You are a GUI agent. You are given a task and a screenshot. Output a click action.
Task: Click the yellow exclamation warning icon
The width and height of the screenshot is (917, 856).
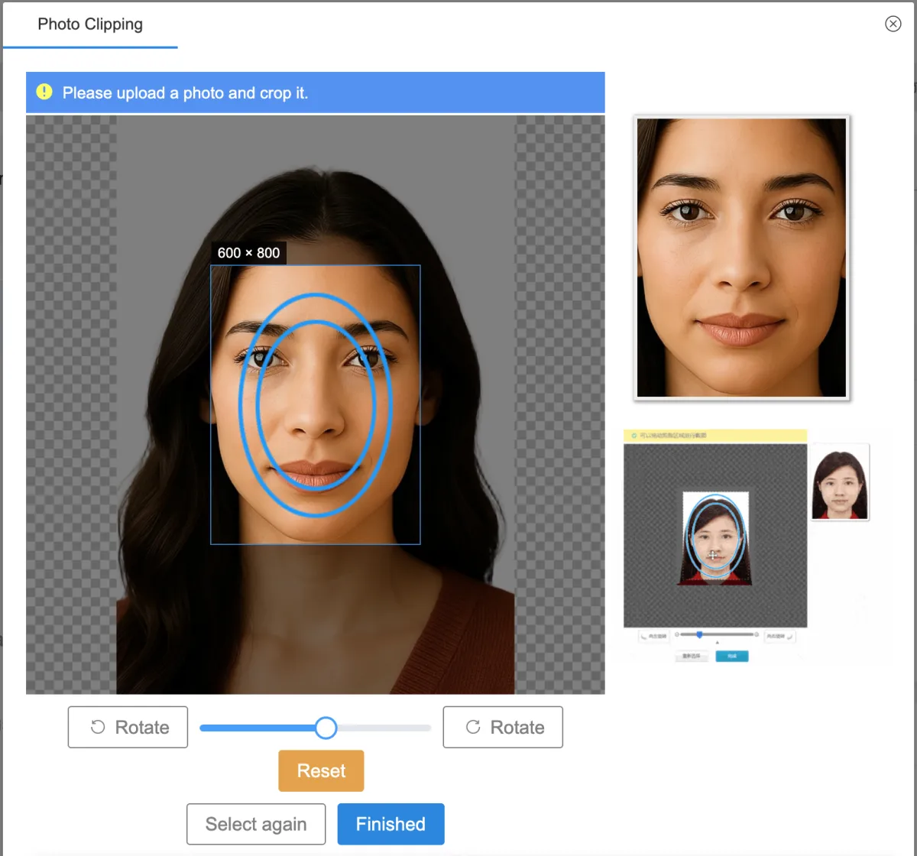[44, 92]
